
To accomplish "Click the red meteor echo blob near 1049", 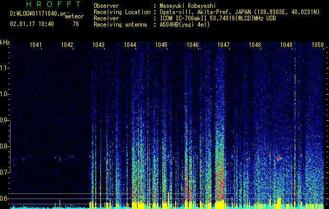I will tap(279, 158).
